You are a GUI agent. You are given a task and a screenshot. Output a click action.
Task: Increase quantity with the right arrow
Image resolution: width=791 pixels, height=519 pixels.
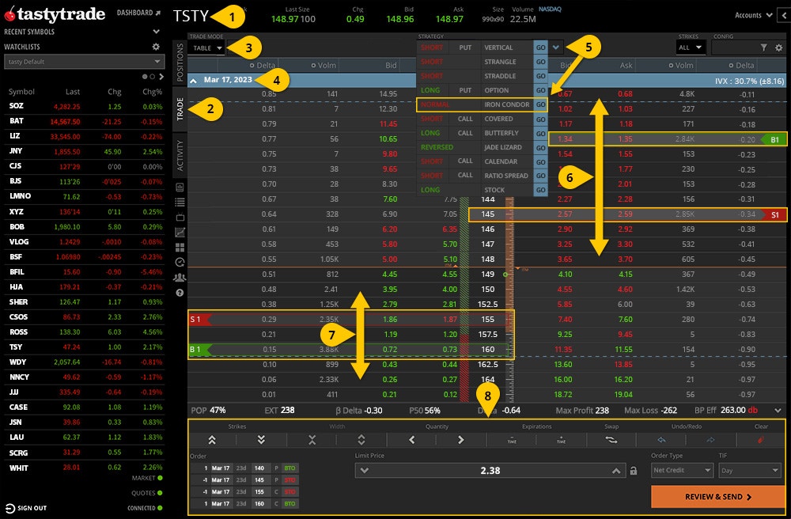point(460,440)
